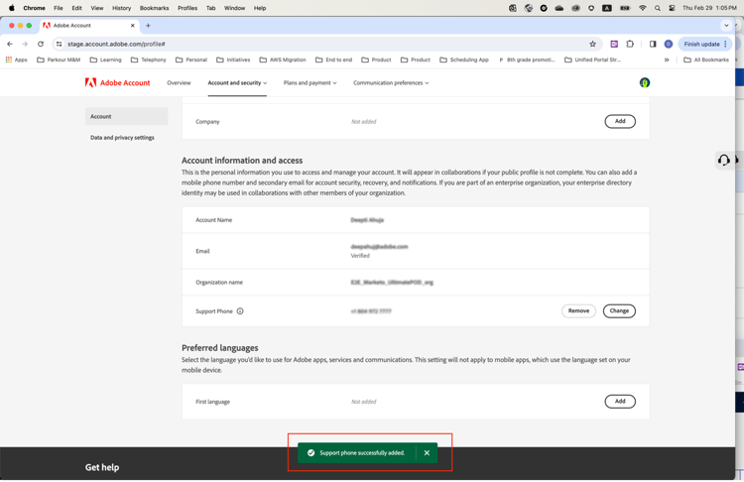744x482 pixels.
Task: Open macOS Spotlight search icon
Action: [657, 8]
